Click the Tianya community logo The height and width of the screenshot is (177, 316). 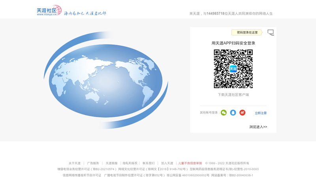point(49,11)
